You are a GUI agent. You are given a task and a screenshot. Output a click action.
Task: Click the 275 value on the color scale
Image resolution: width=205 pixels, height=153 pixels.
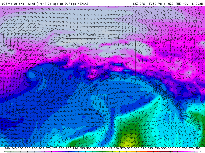click(55, 148)
